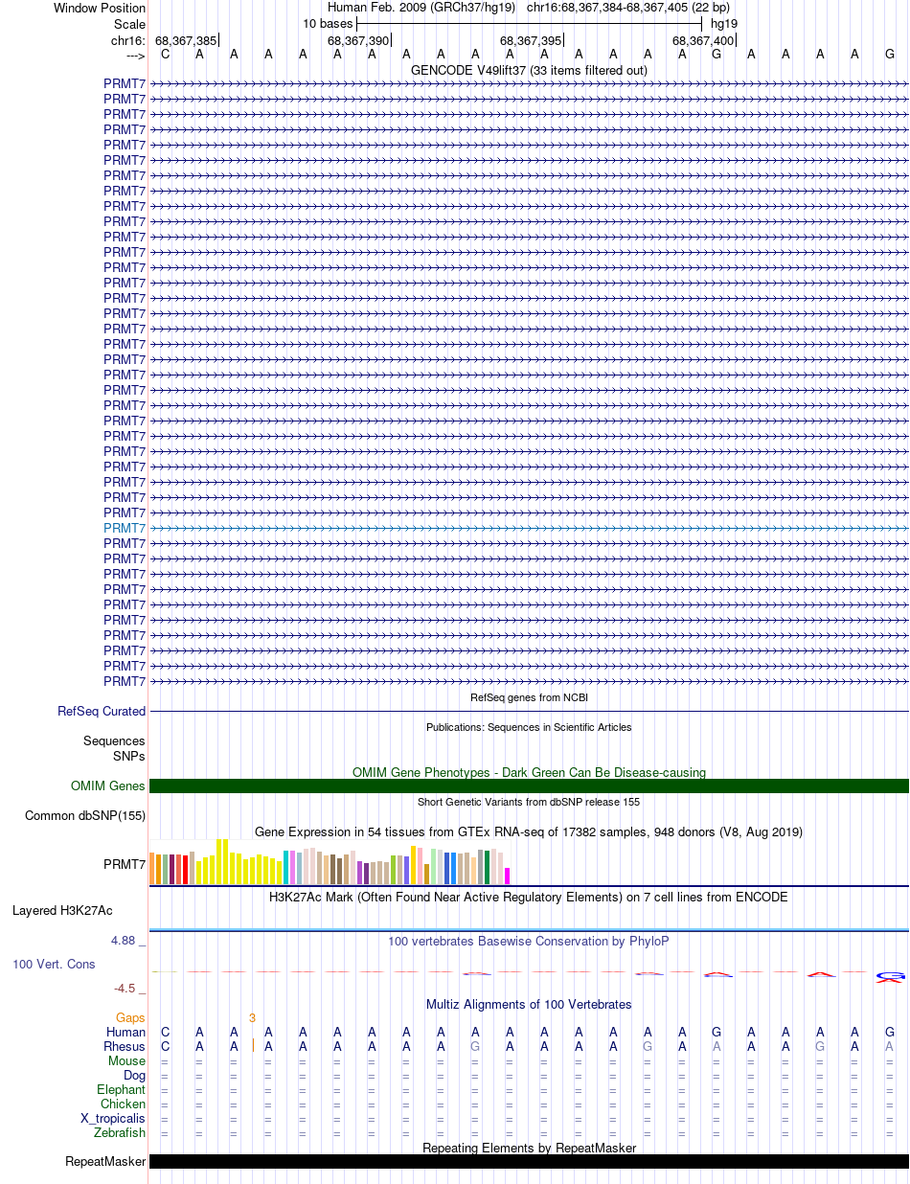Click the Scale label
Image resolution: width=910 pixels, height=1184 pixels.
click(x=129, y=24)
